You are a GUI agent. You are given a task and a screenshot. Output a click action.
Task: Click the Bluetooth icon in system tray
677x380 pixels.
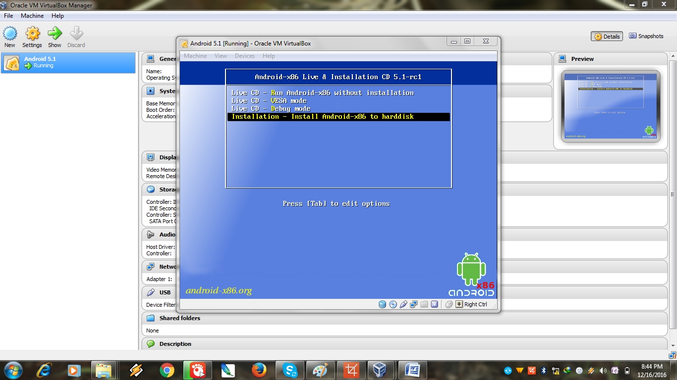point(544,370)
